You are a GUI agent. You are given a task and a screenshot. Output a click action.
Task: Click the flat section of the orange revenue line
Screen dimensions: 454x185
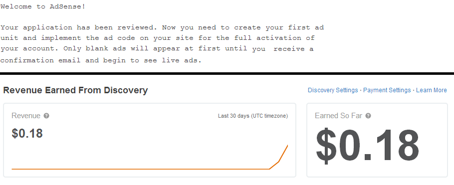point(140,169)
